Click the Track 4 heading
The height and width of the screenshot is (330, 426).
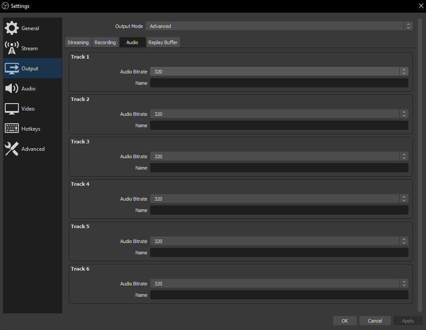[x=80, y=184]
